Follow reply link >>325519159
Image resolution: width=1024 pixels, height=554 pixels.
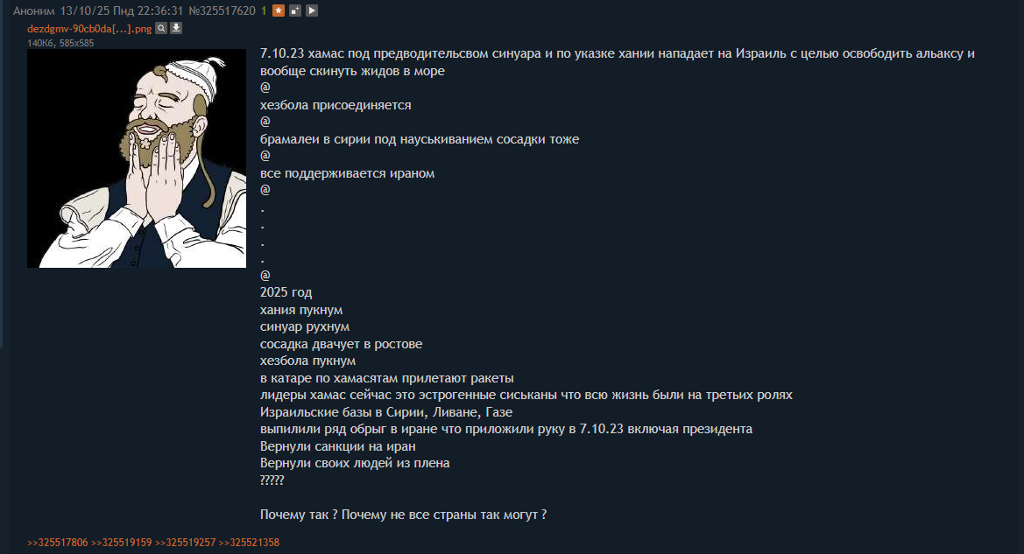pos(122,543)
